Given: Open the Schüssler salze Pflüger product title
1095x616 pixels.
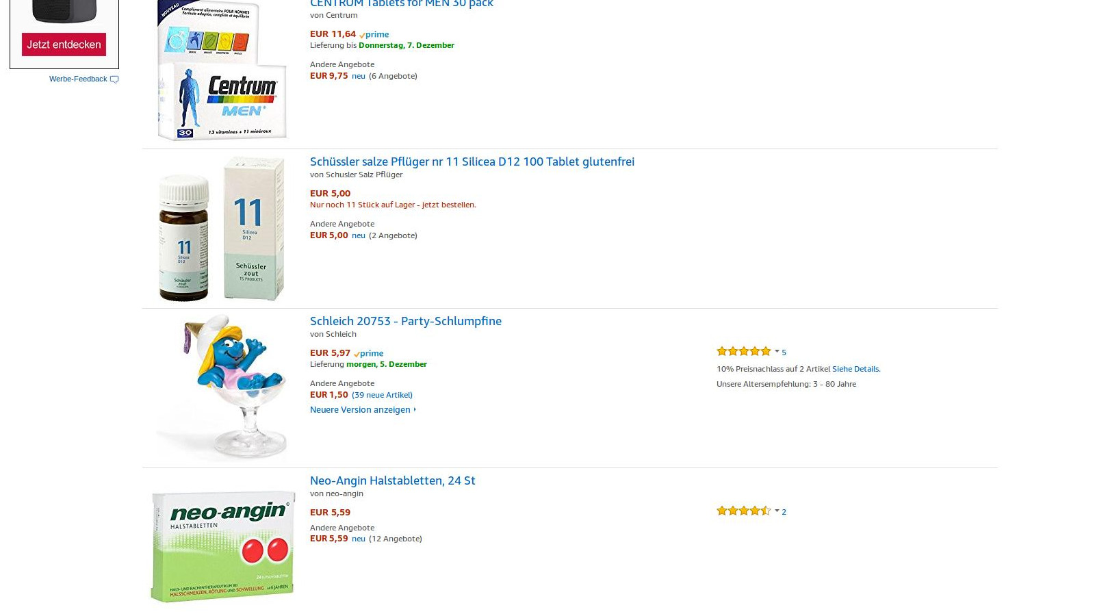Looking at the screenshot, I should coord(472,162).
